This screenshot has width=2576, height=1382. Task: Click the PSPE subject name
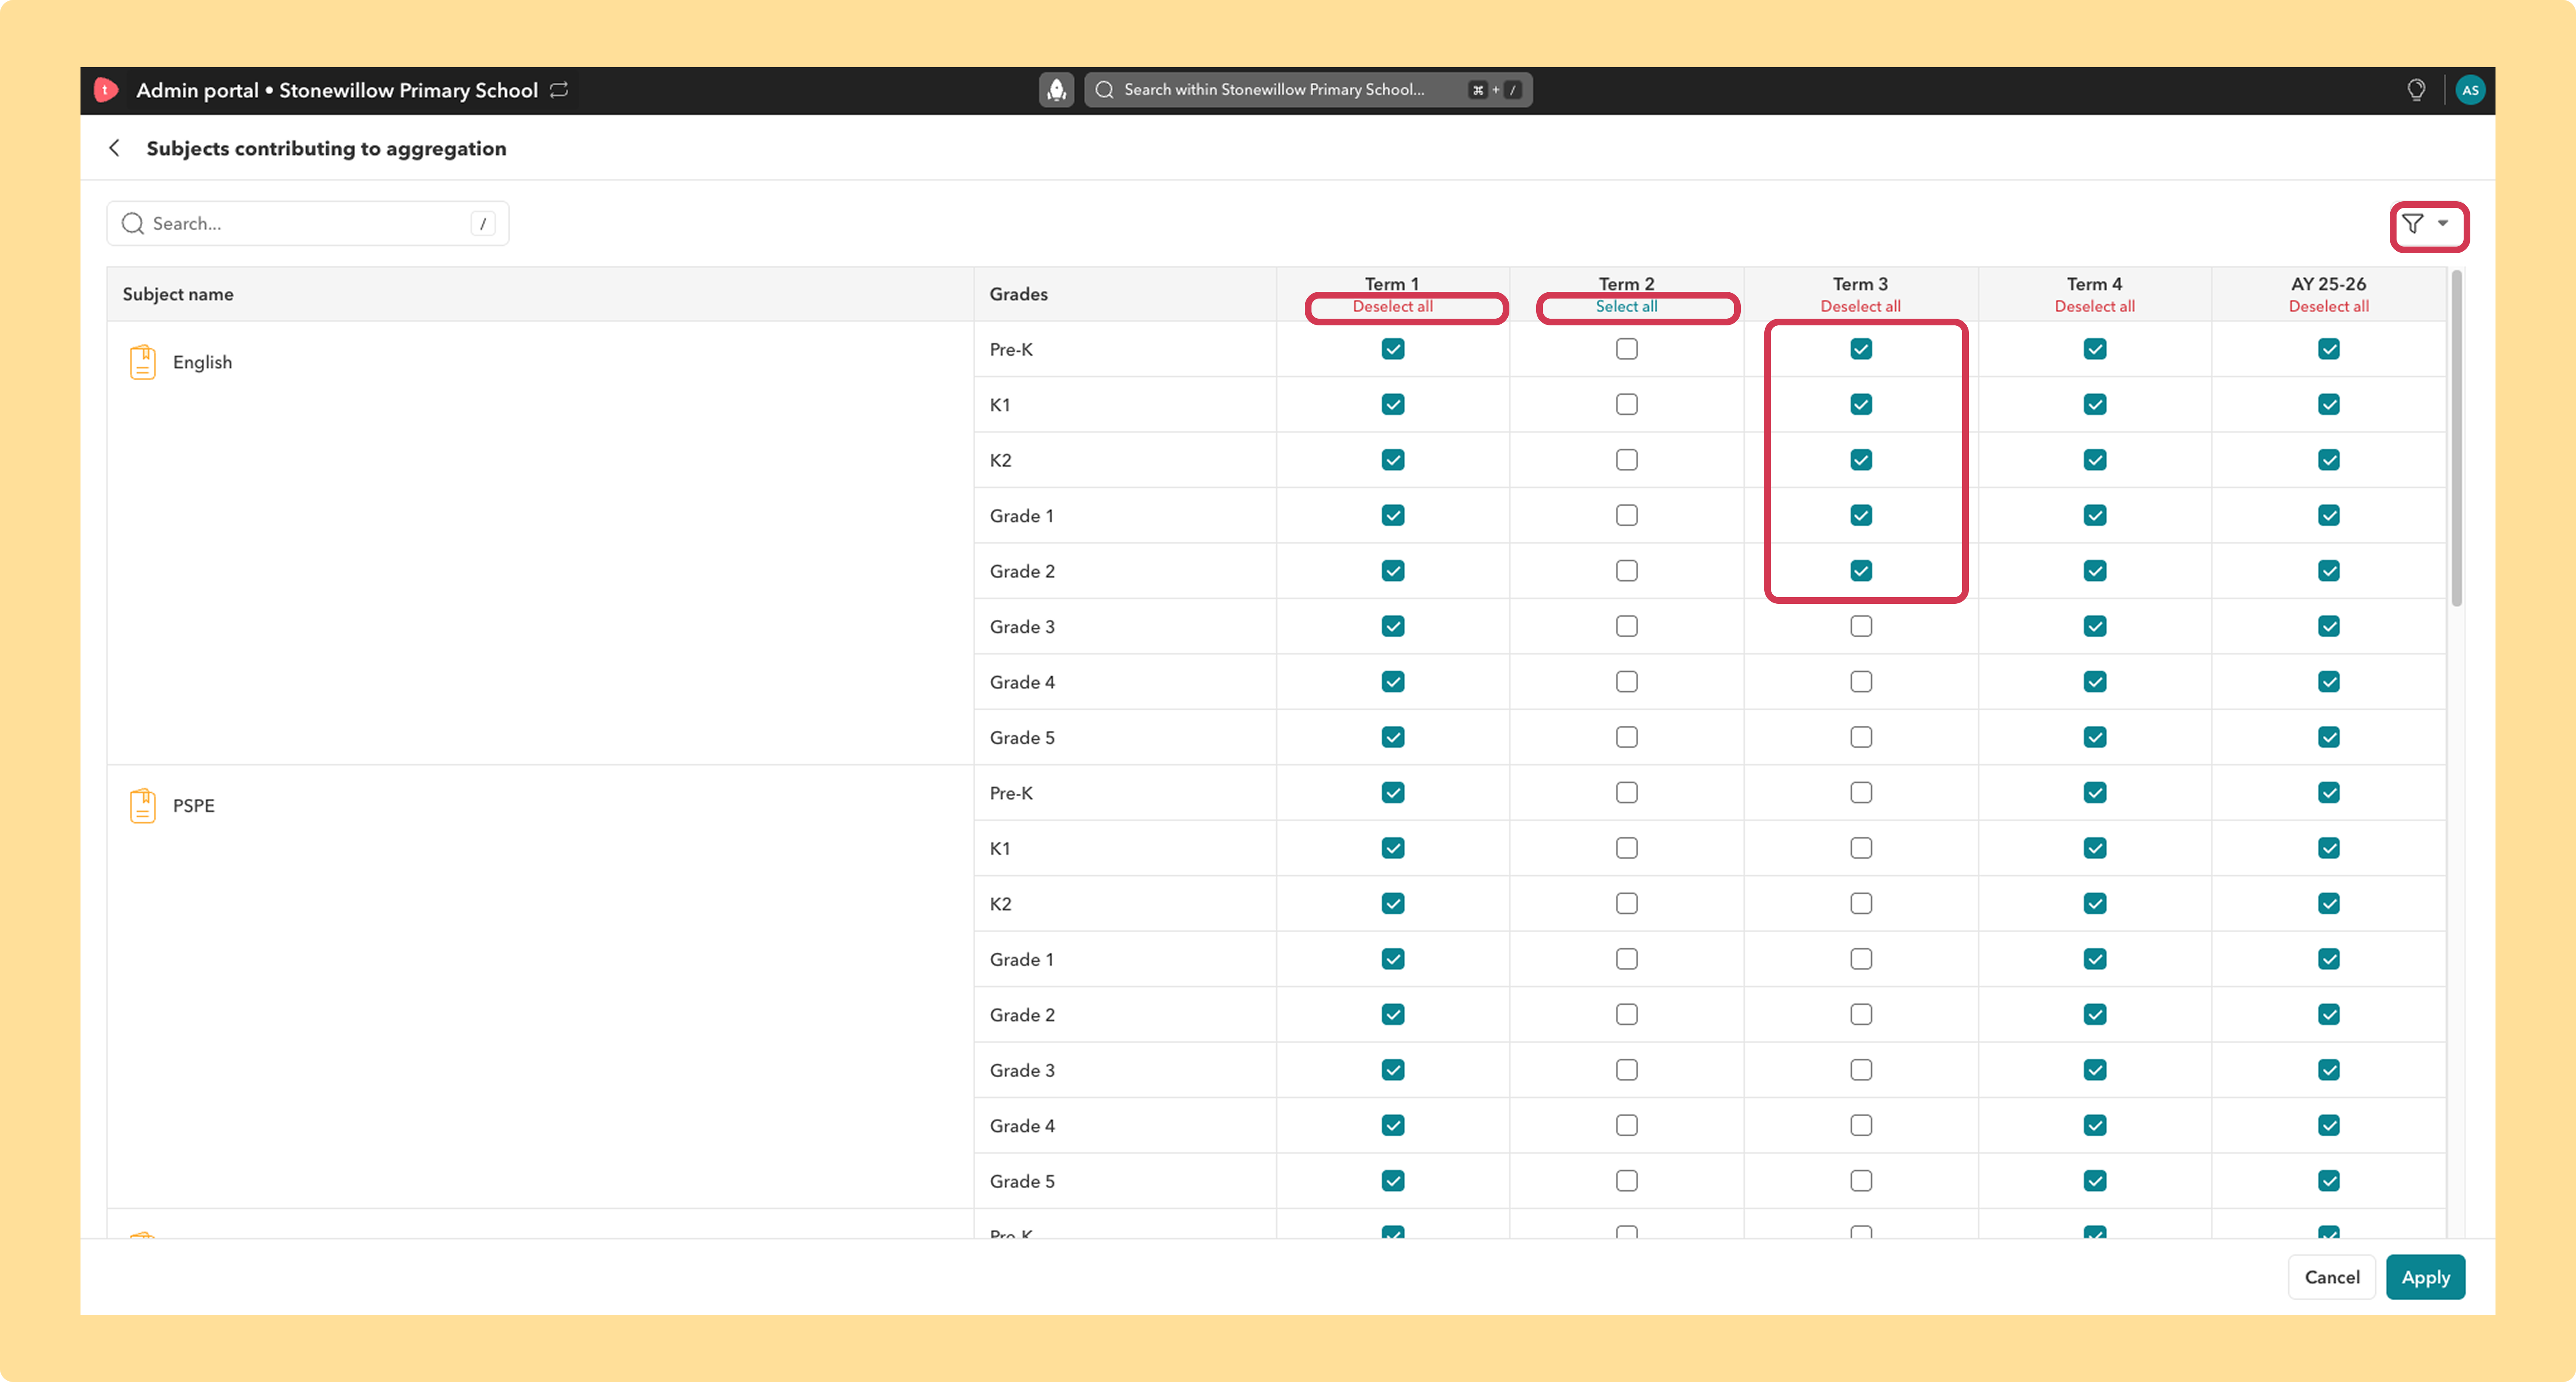click(x=194, y=806)
